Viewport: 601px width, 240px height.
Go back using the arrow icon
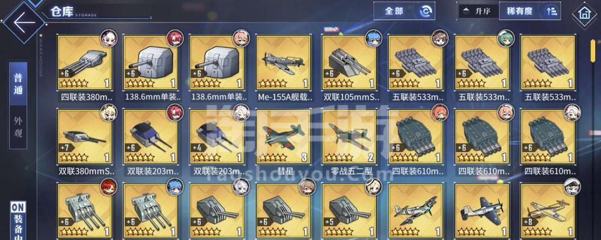tap(24, 22)
